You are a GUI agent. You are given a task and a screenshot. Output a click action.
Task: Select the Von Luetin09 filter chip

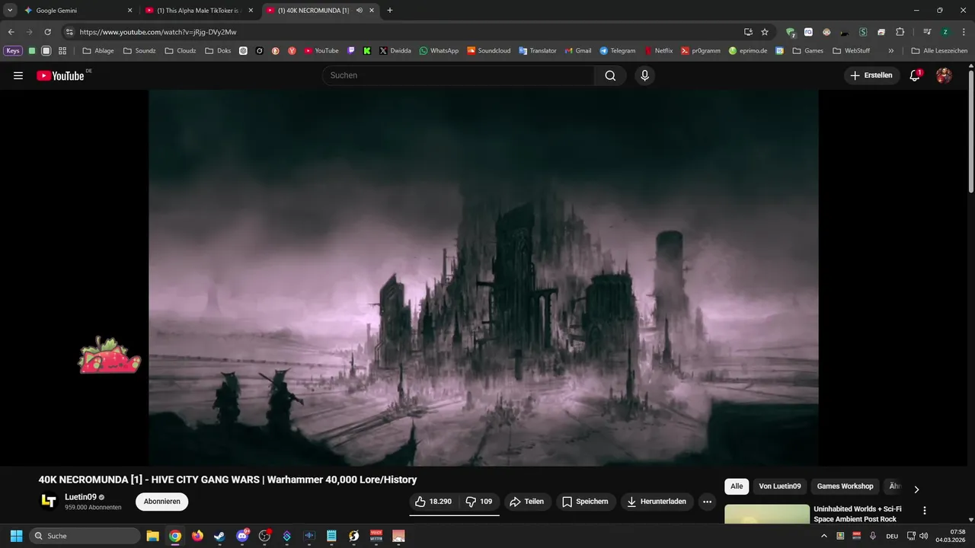click(780, 486)
